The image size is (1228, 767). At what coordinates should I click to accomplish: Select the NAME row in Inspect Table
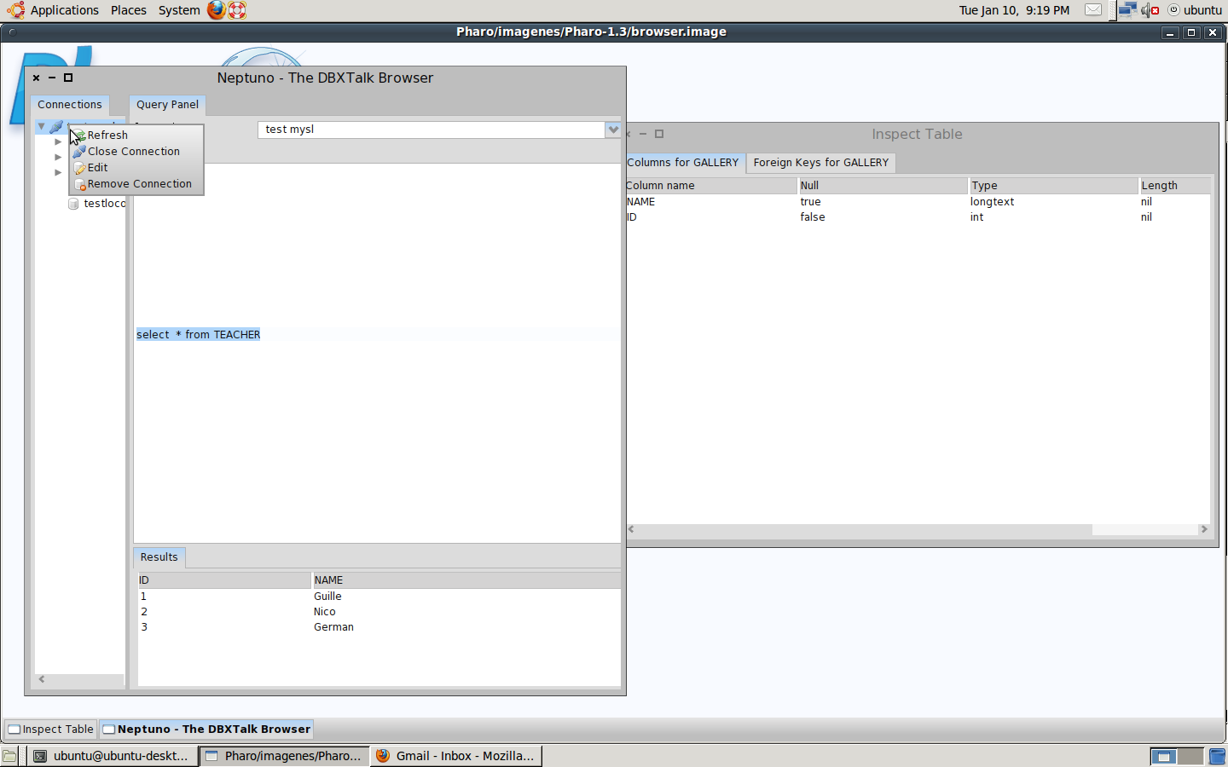918,202
